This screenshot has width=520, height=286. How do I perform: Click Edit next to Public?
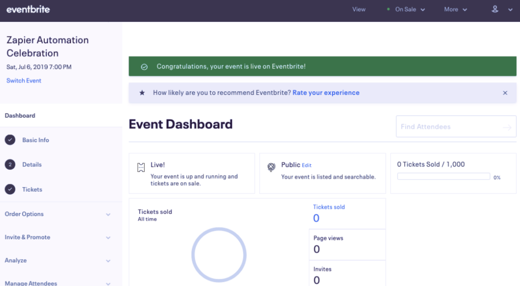coord(306,165)
